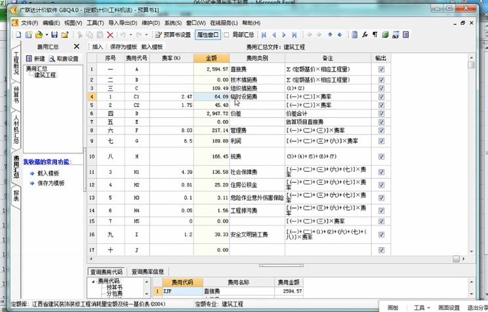Open the 在线服务(L) menu

(x=224, y=23)
